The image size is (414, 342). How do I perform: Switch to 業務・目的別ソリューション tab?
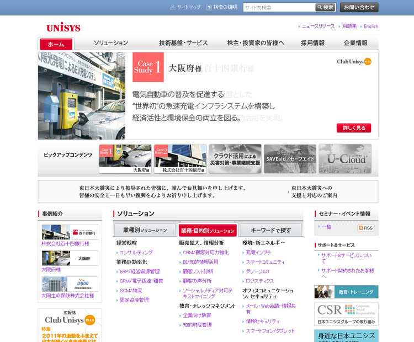(208, 231)
